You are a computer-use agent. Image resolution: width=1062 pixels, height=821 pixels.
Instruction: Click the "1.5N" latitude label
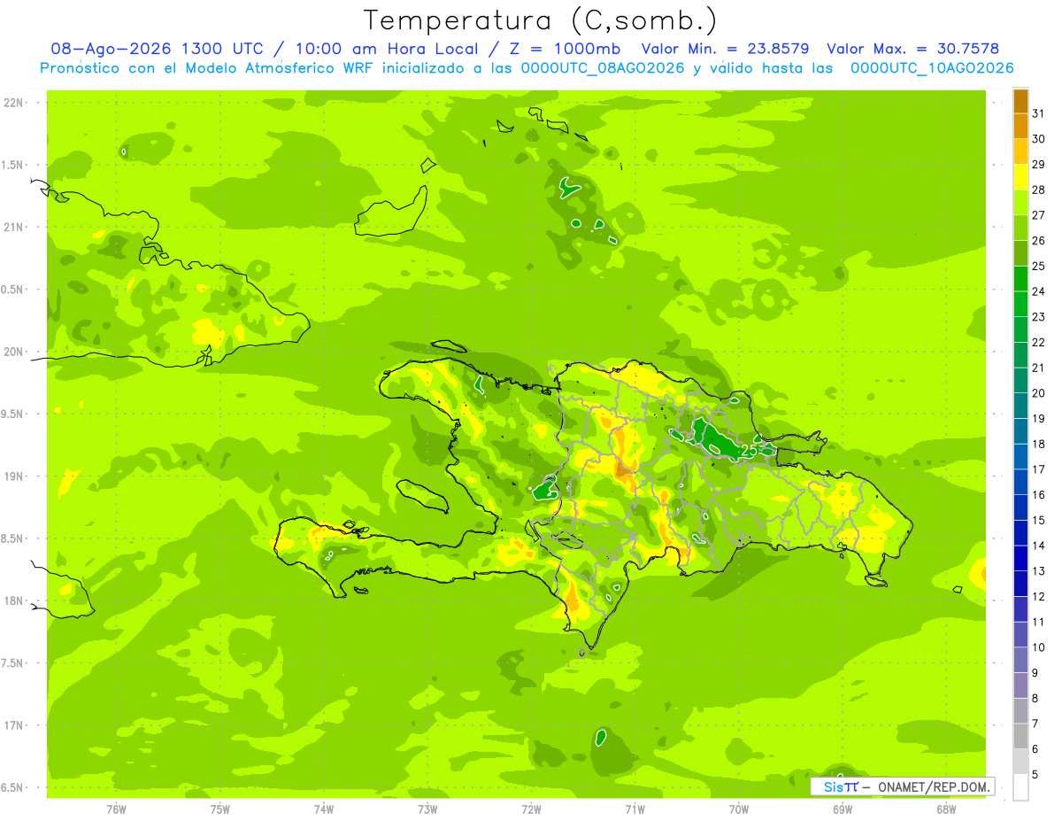tap(13, 165)
